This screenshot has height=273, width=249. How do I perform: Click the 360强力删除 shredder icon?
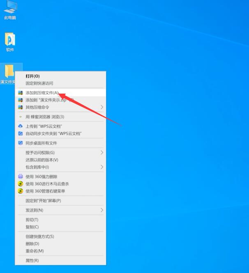pos(21,177)
